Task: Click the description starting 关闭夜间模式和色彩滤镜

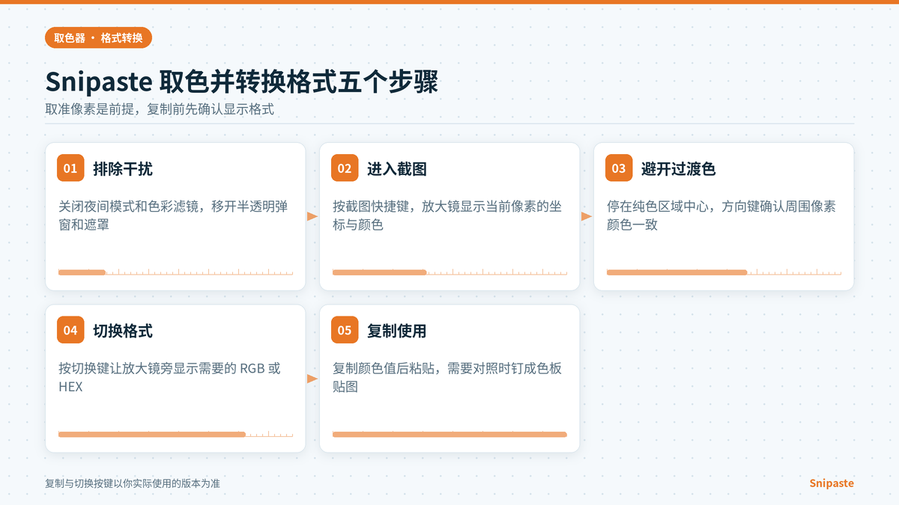Action: pos(173,215)
